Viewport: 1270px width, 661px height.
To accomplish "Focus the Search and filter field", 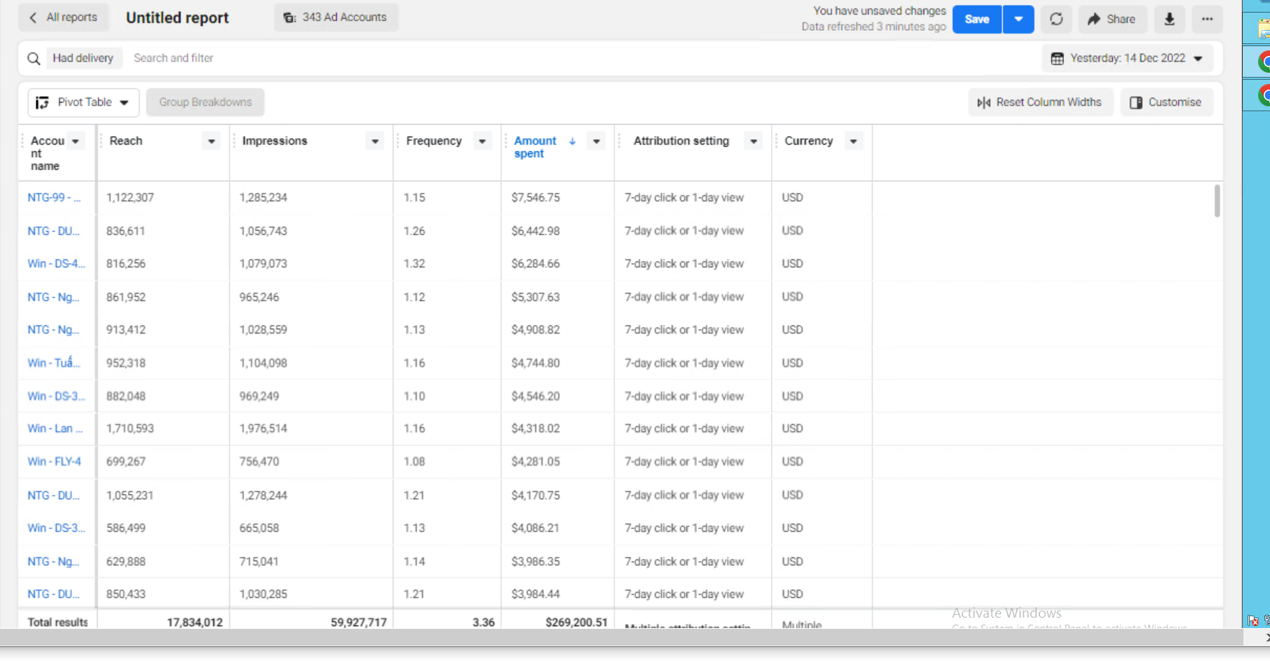I will (173, 58).
